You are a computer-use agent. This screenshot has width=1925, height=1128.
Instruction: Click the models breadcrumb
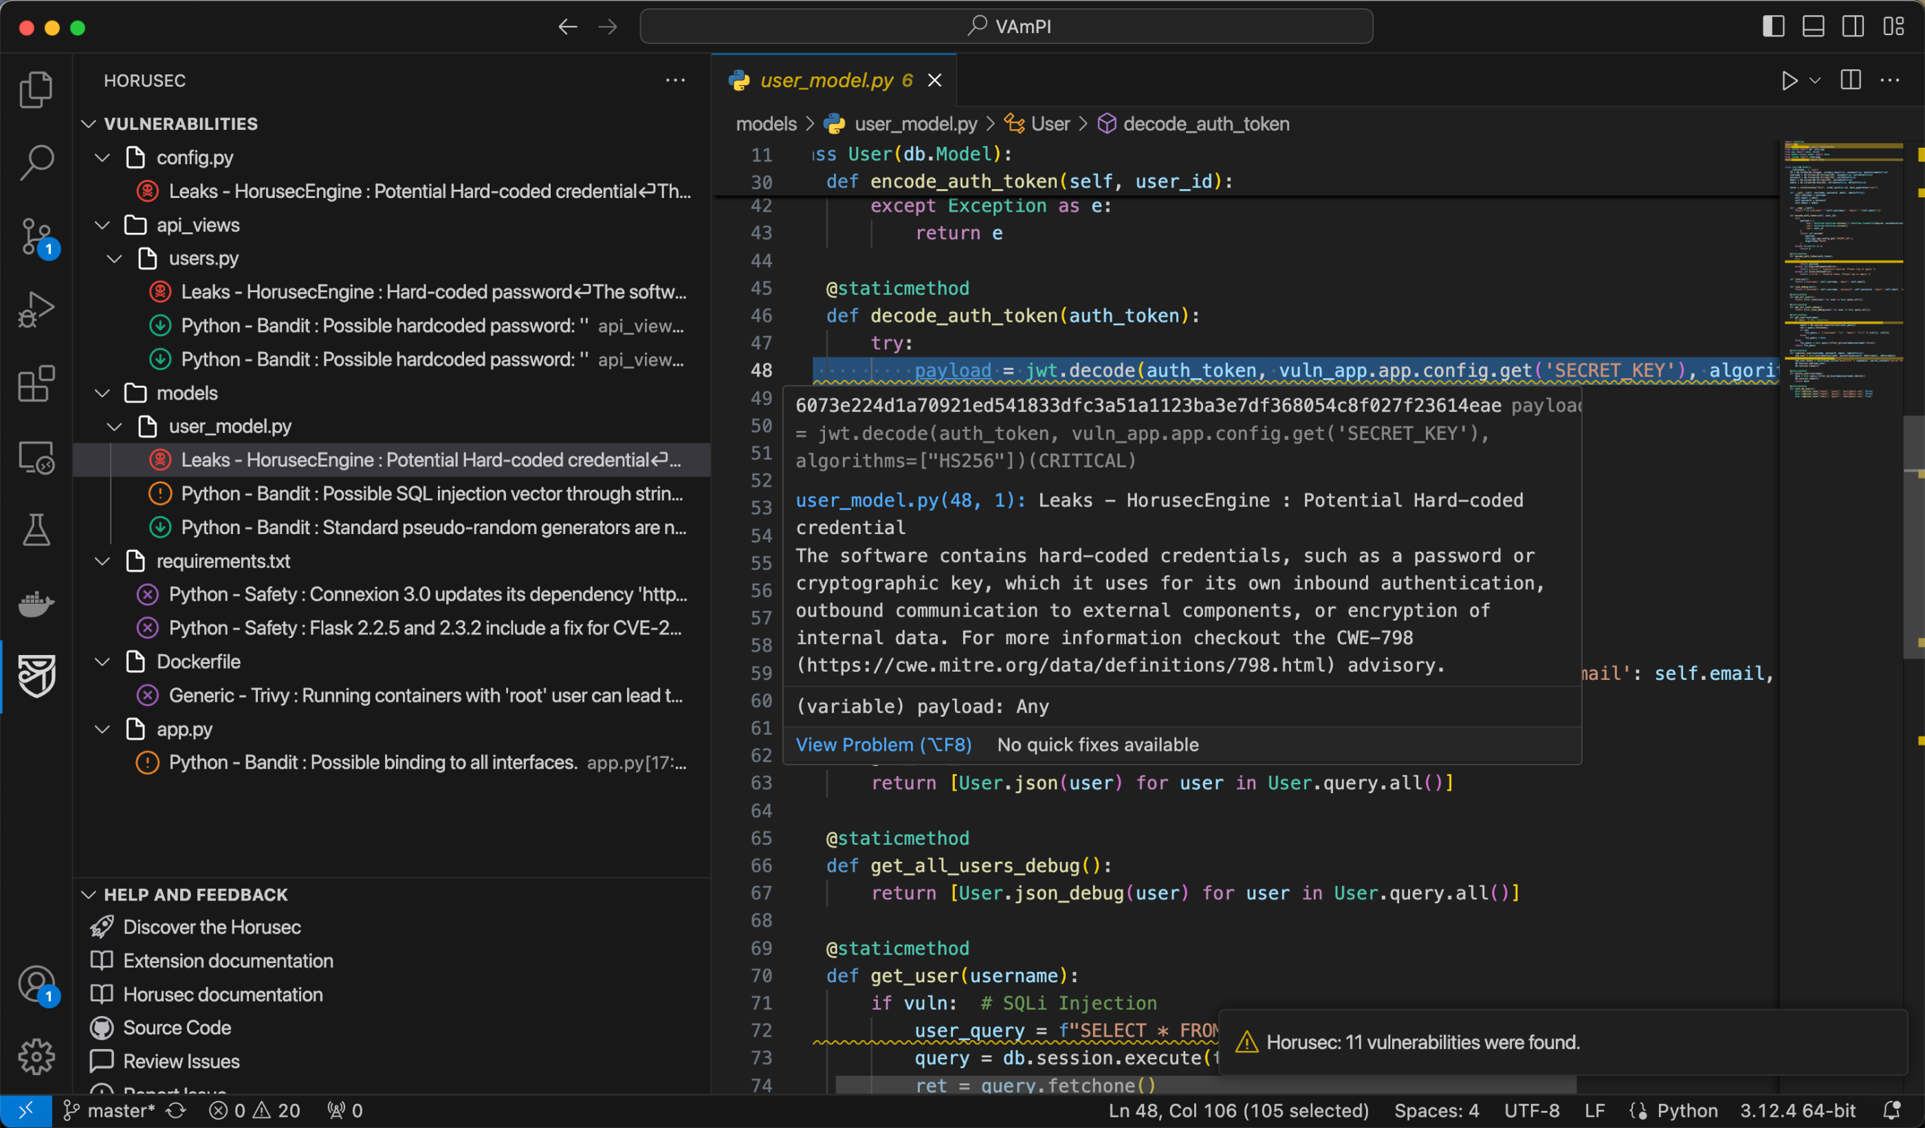pyautogui.click(x=766, y=124)
